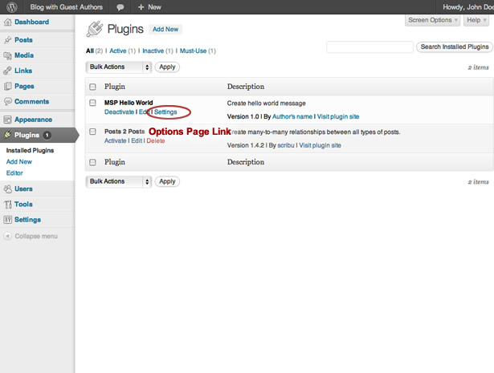Viewport: 494px width, 373px height.
Task: Click the Settings icon in sidebar
Action: coord(7,220)
